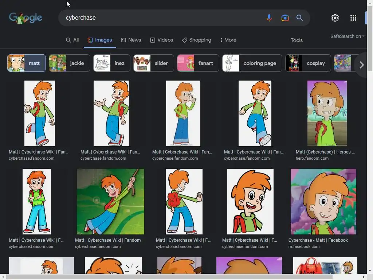Image resolution: width=373 pixels, height=280 pixels.
Task: Open Matt arms-crossed image
Action: [37, 202]
